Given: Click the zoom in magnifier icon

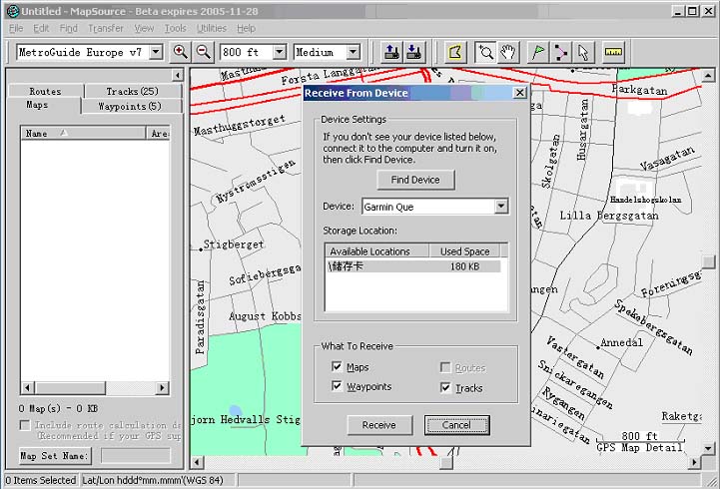Looking at the screenshot, I should point(180,52).
